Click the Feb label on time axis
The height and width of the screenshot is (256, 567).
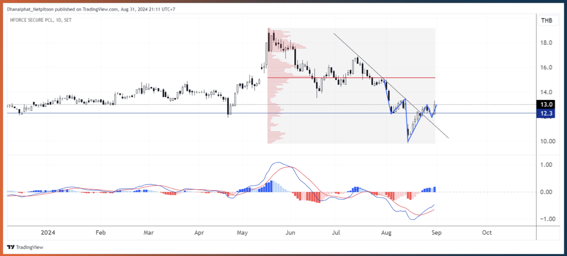coord(101,233)
